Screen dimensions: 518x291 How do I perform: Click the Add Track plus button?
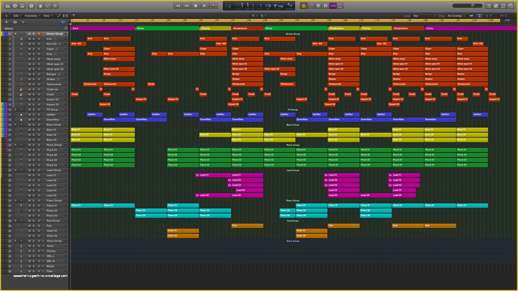(6, 22)
